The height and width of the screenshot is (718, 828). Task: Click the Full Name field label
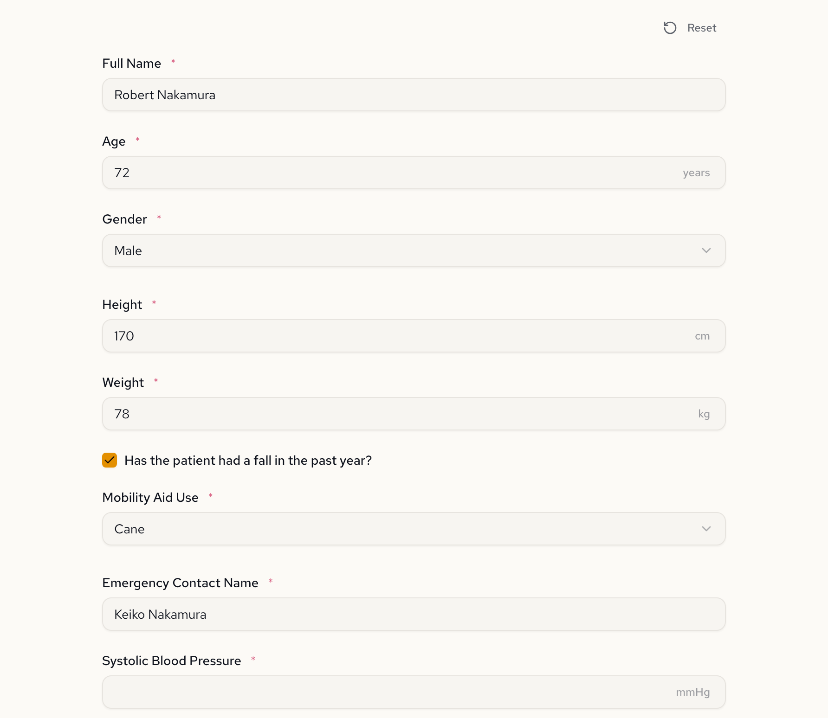pos(131,63)
